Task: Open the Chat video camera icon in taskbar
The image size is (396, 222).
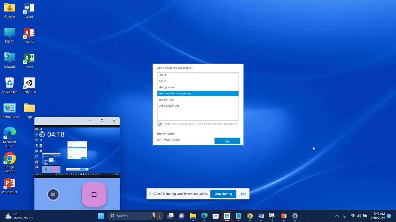Action: tap(182, 216)
